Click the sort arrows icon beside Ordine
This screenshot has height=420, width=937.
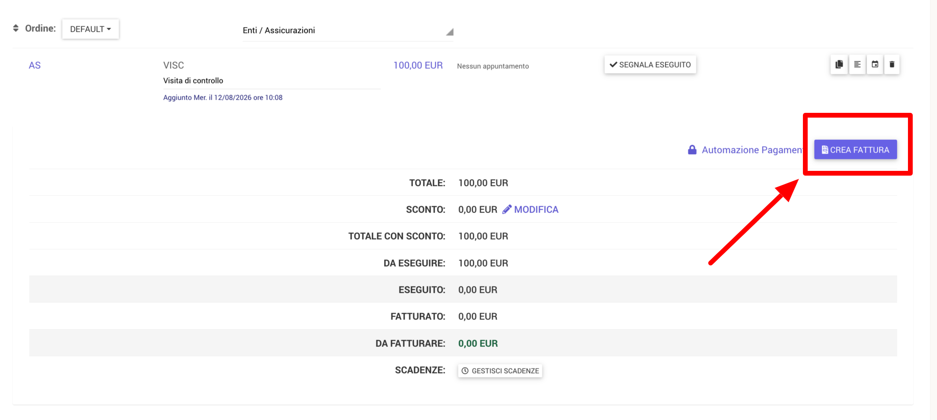coord(16,28)
